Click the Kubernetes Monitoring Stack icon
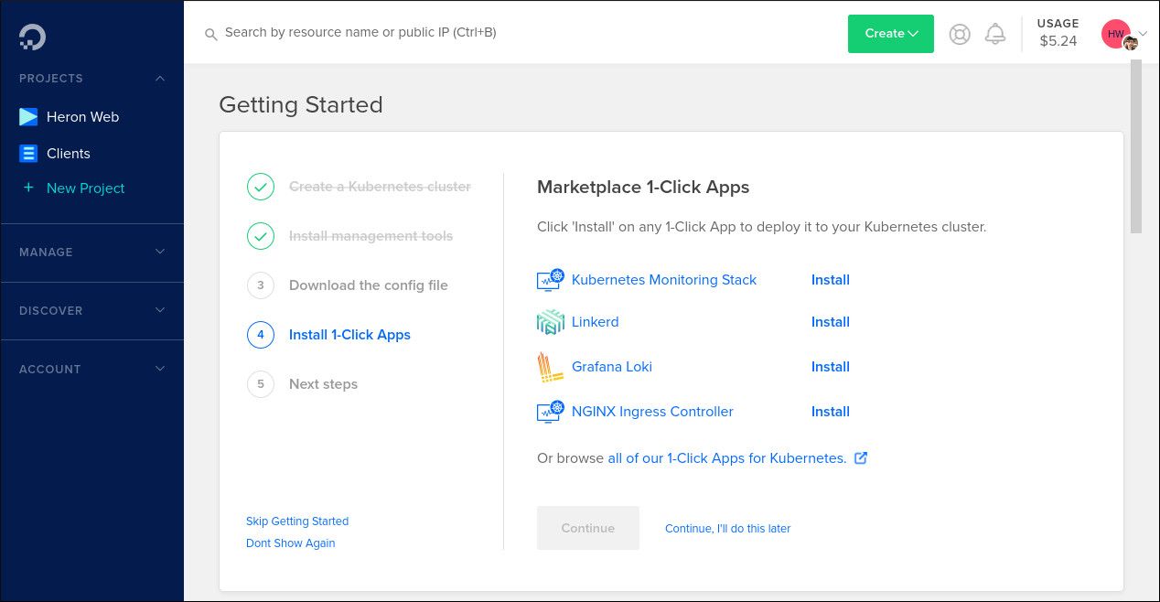Screen dimensions: 1160x602 550,280
